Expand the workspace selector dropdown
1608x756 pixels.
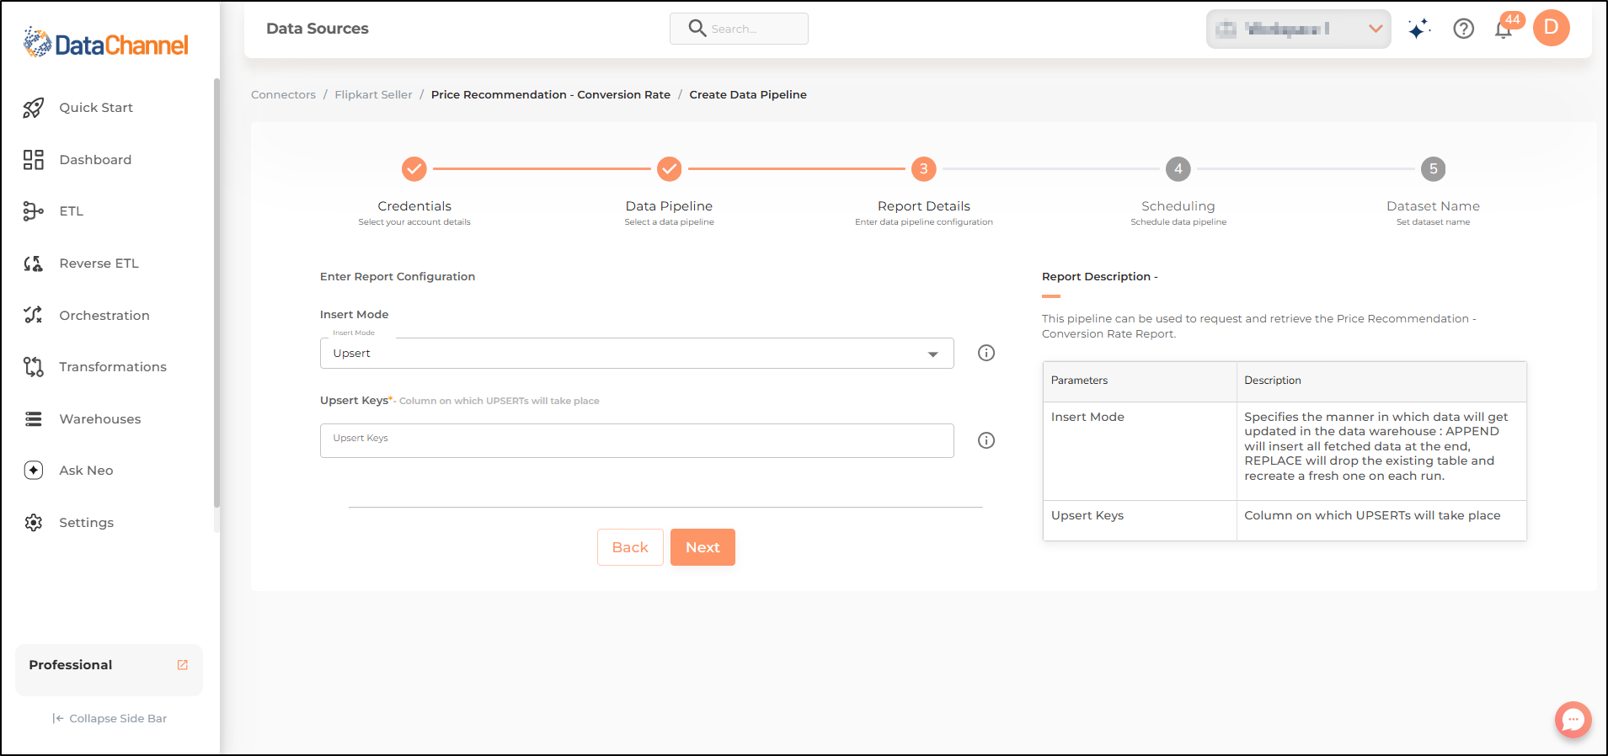click(x=1298, y=29)
